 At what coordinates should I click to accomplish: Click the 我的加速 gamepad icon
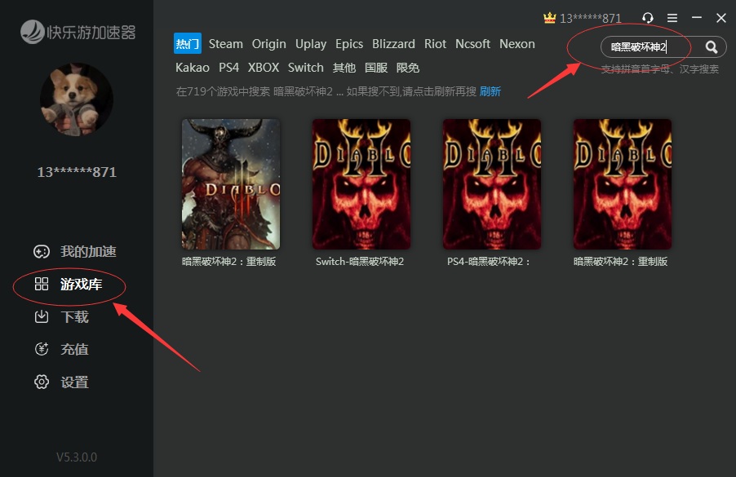point(42,252)
